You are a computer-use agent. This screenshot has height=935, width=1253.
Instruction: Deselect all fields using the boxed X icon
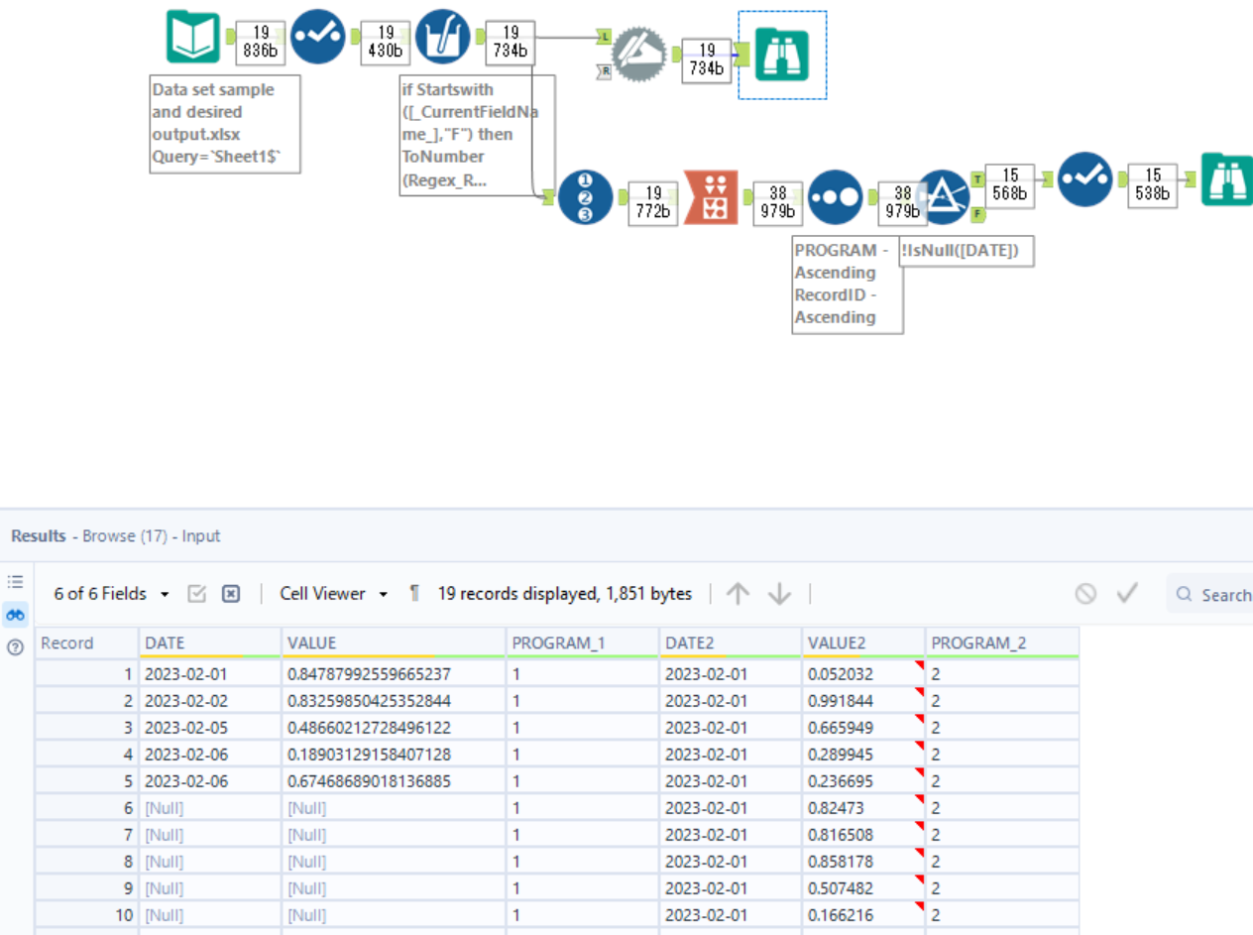tap(229, 593)
